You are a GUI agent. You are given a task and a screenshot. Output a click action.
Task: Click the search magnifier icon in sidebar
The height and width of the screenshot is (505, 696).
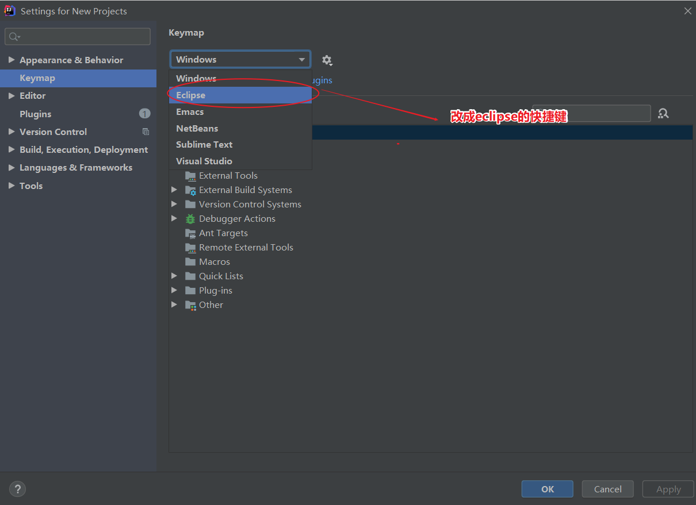tap(13, 37)
